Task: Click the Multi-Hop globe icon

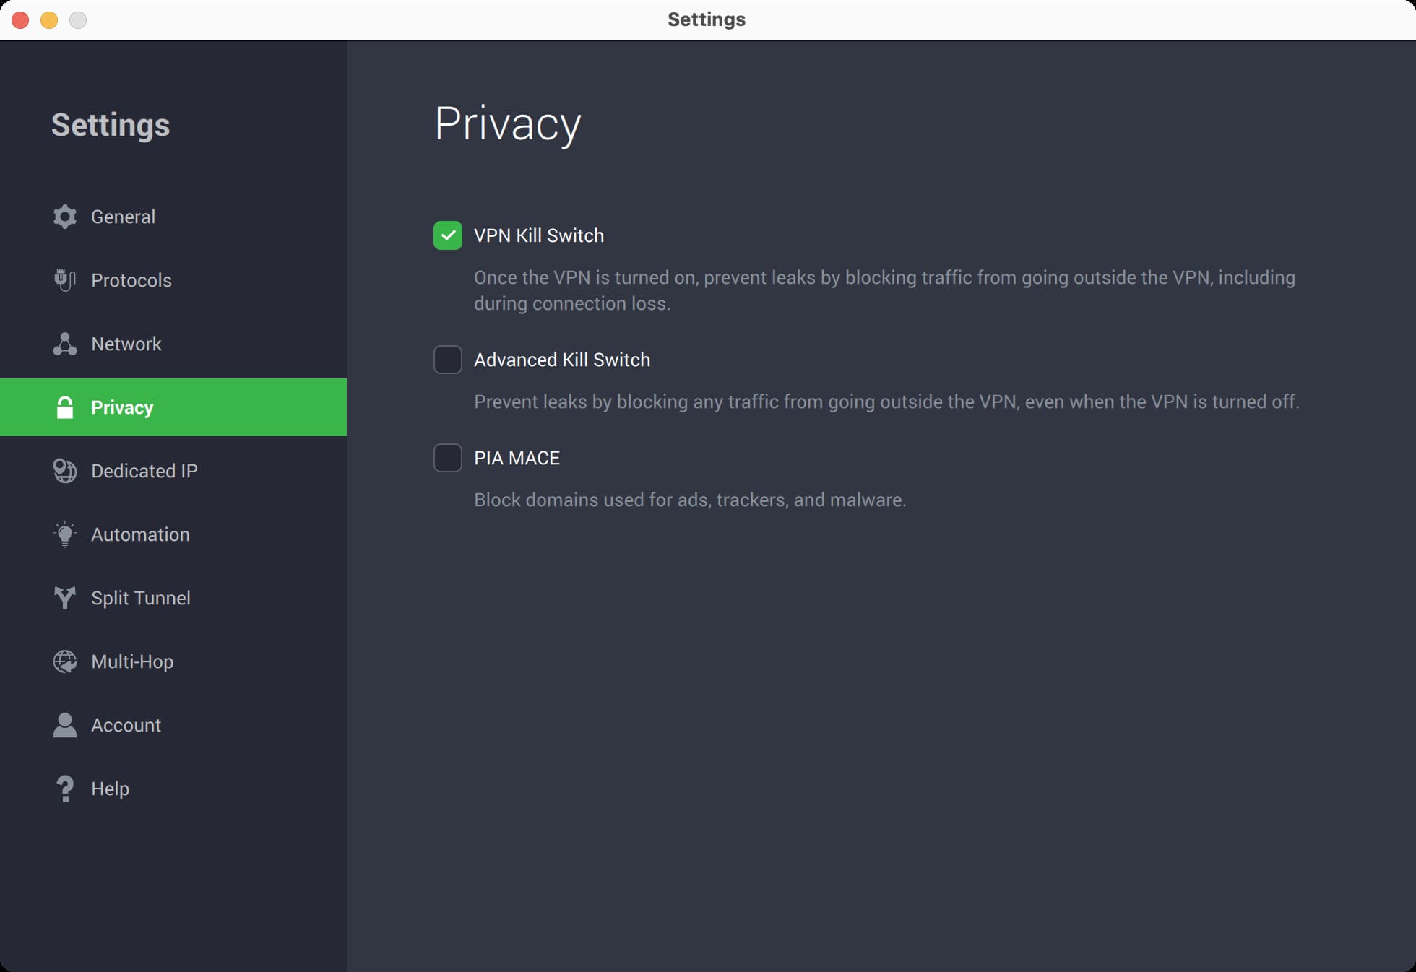Action: pyautogui.click(x=64, y=661)
